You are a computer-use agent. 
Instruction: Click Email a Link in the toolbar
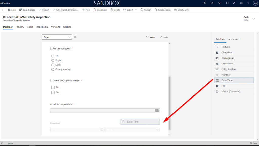click(x=181, y=10)
